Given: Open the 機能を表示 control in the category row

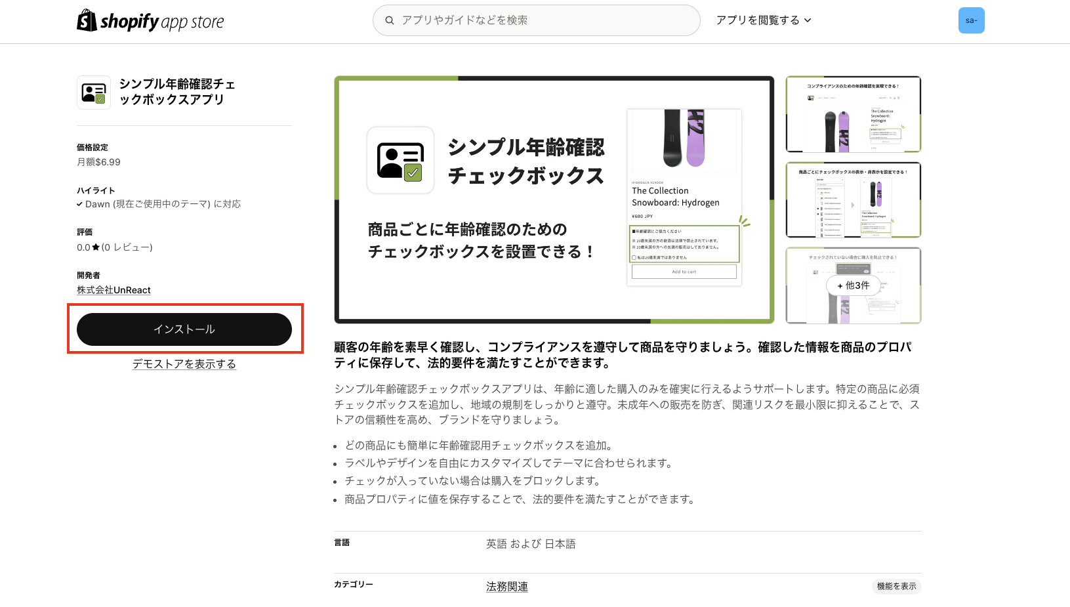Looking at the screenshot, I should pyautogui.click(x=896, y=586).
